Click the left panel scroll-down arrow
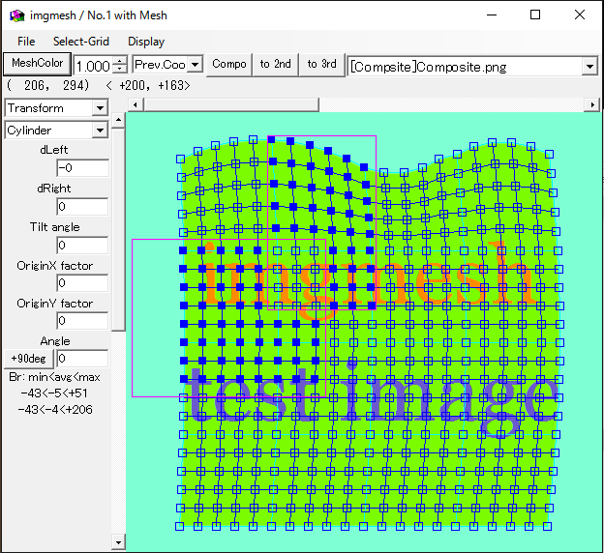 [118, 543]
